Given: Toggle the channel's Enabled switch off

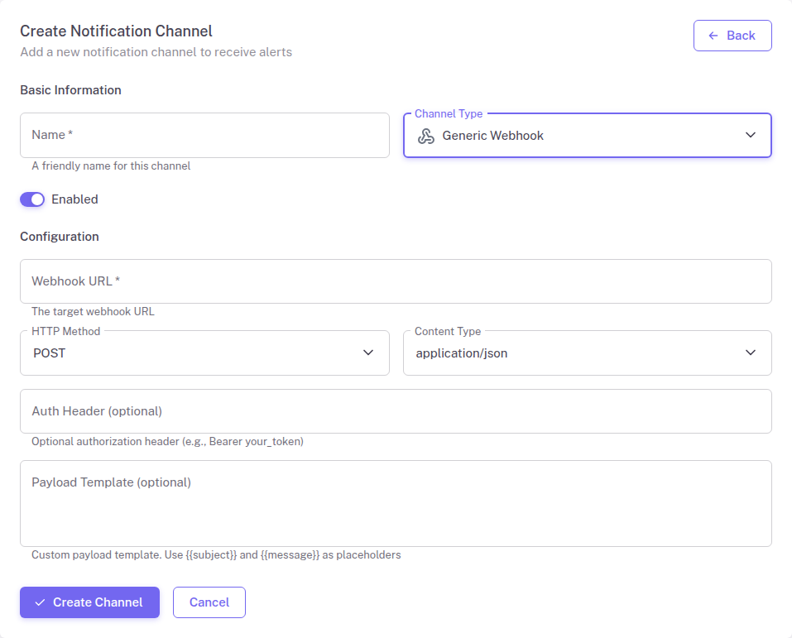Looking at the screenshot, I should pos(31,199).
